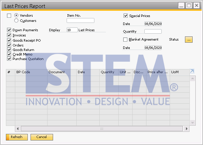Image resolution: width=203 pixels, height=145 pixels.
Task: Open Blanket Agreement Status selection button
Action: [x=189, y=40]
